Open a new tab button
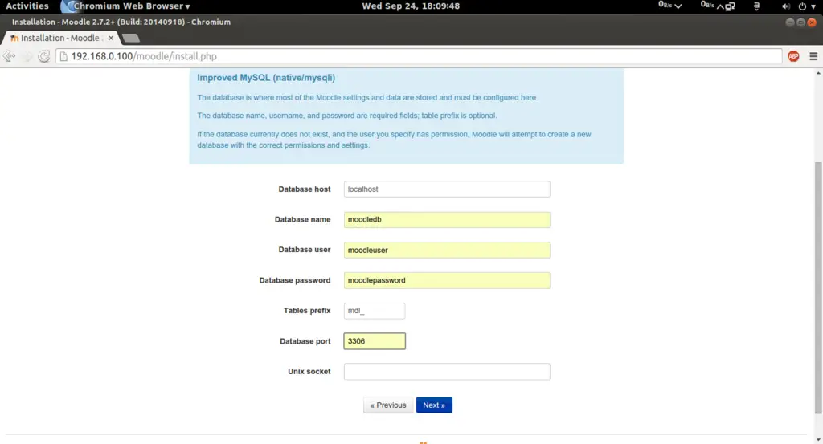Screen dimensions: 823x444 (131, 38)
